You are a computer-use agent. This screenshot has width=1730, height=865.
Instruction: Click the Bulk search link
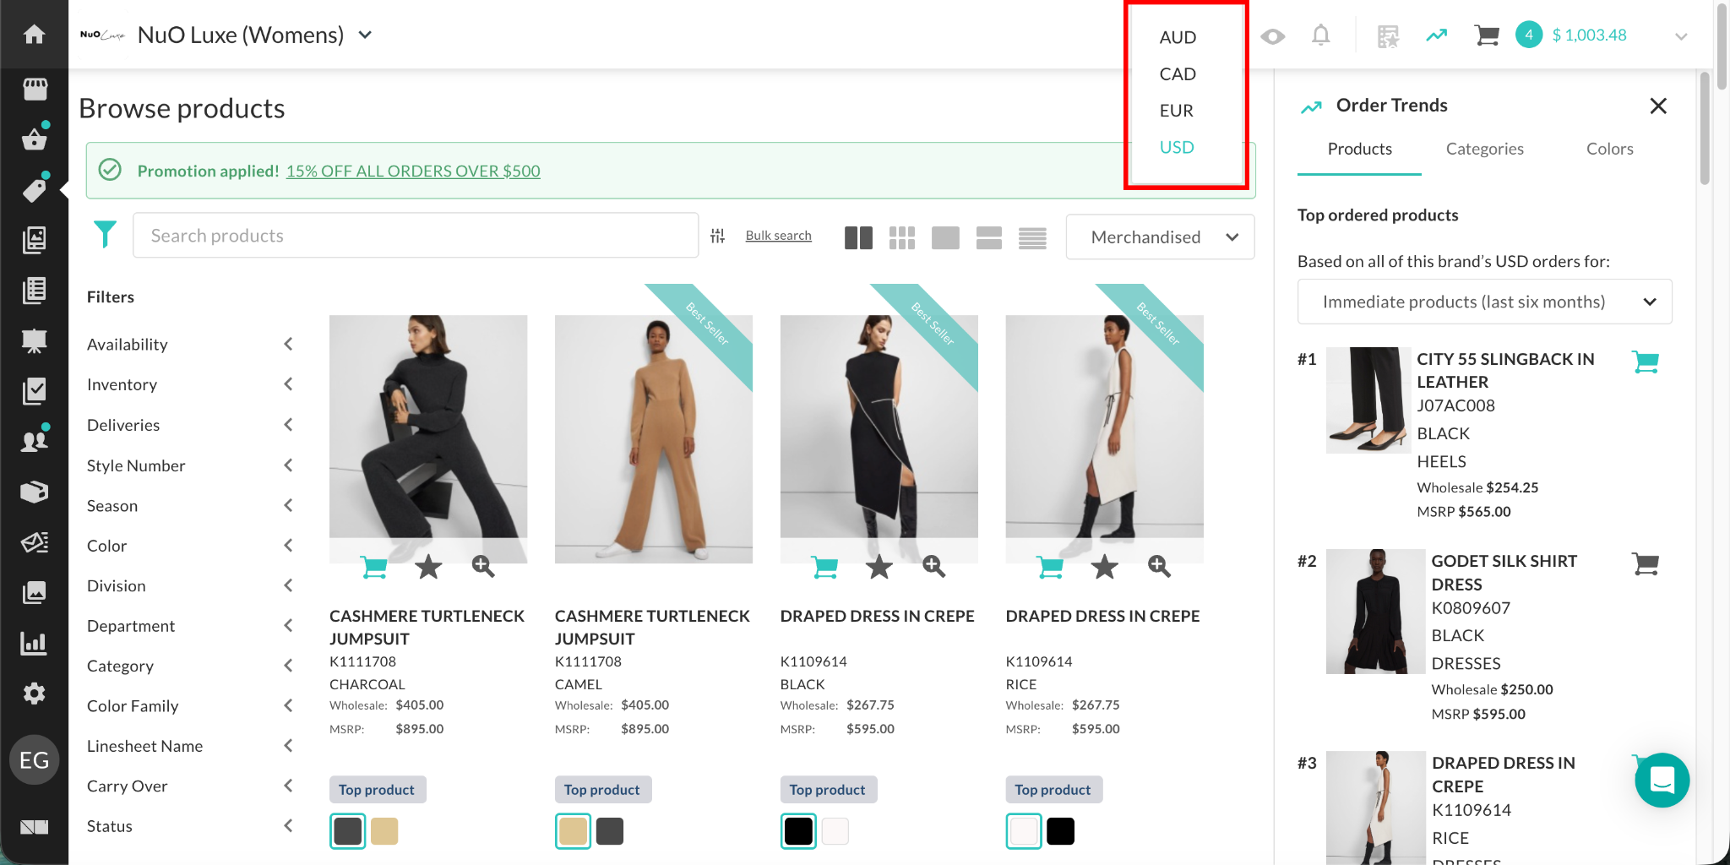coord(778,236)
